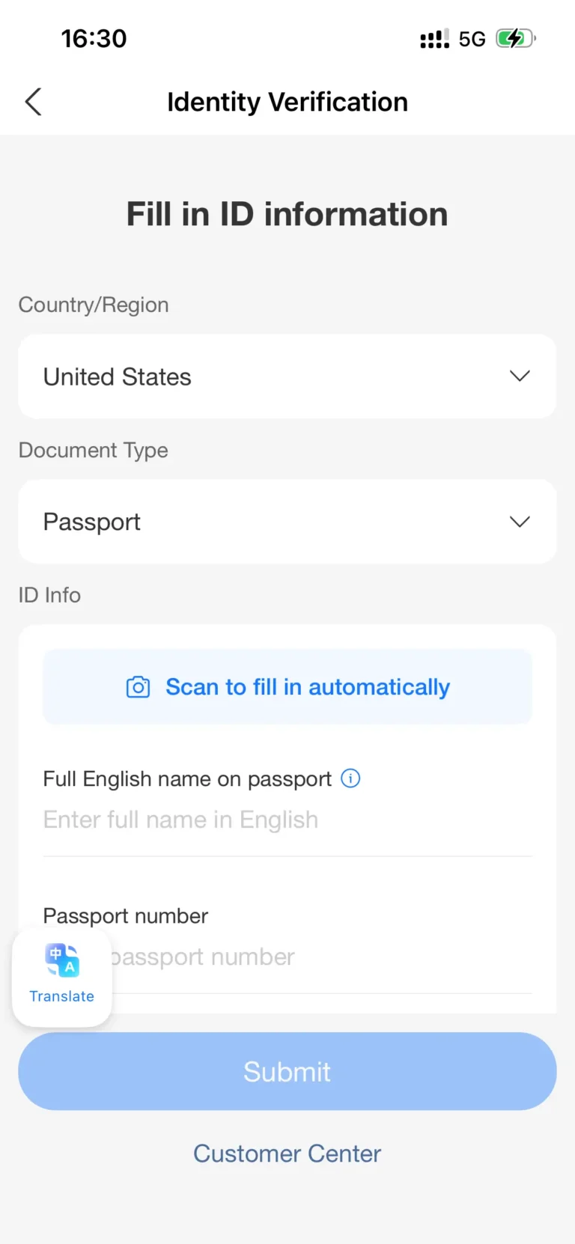Tap the Fill in ID information heading

point(287,213)
